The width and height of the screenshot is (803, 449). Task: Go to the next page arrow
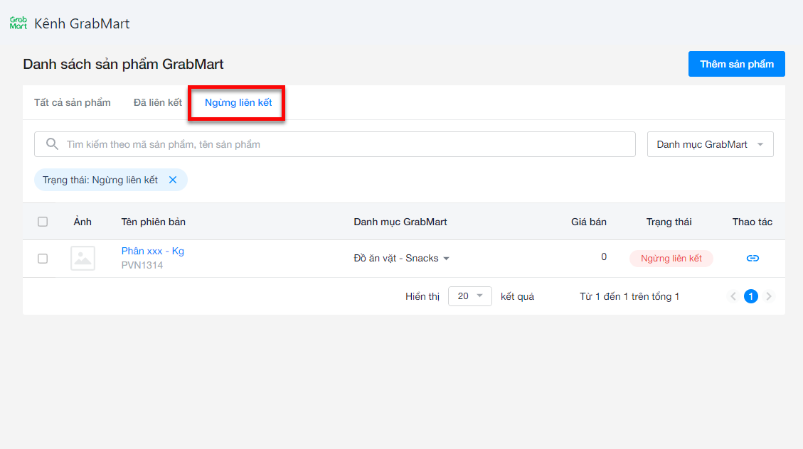coord(769,296)
